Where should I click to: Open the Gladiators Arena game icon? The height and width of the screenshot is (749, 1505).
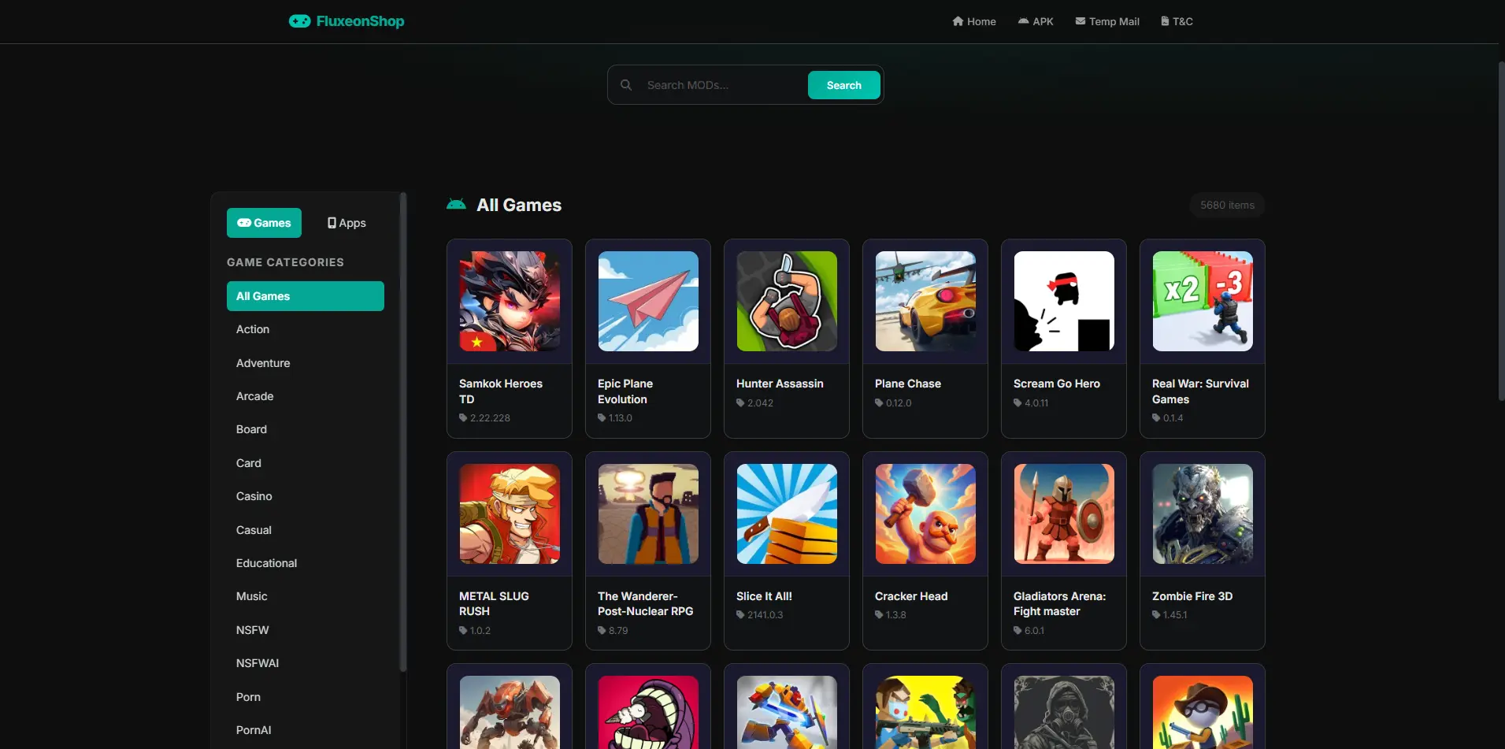[1064, 514]
